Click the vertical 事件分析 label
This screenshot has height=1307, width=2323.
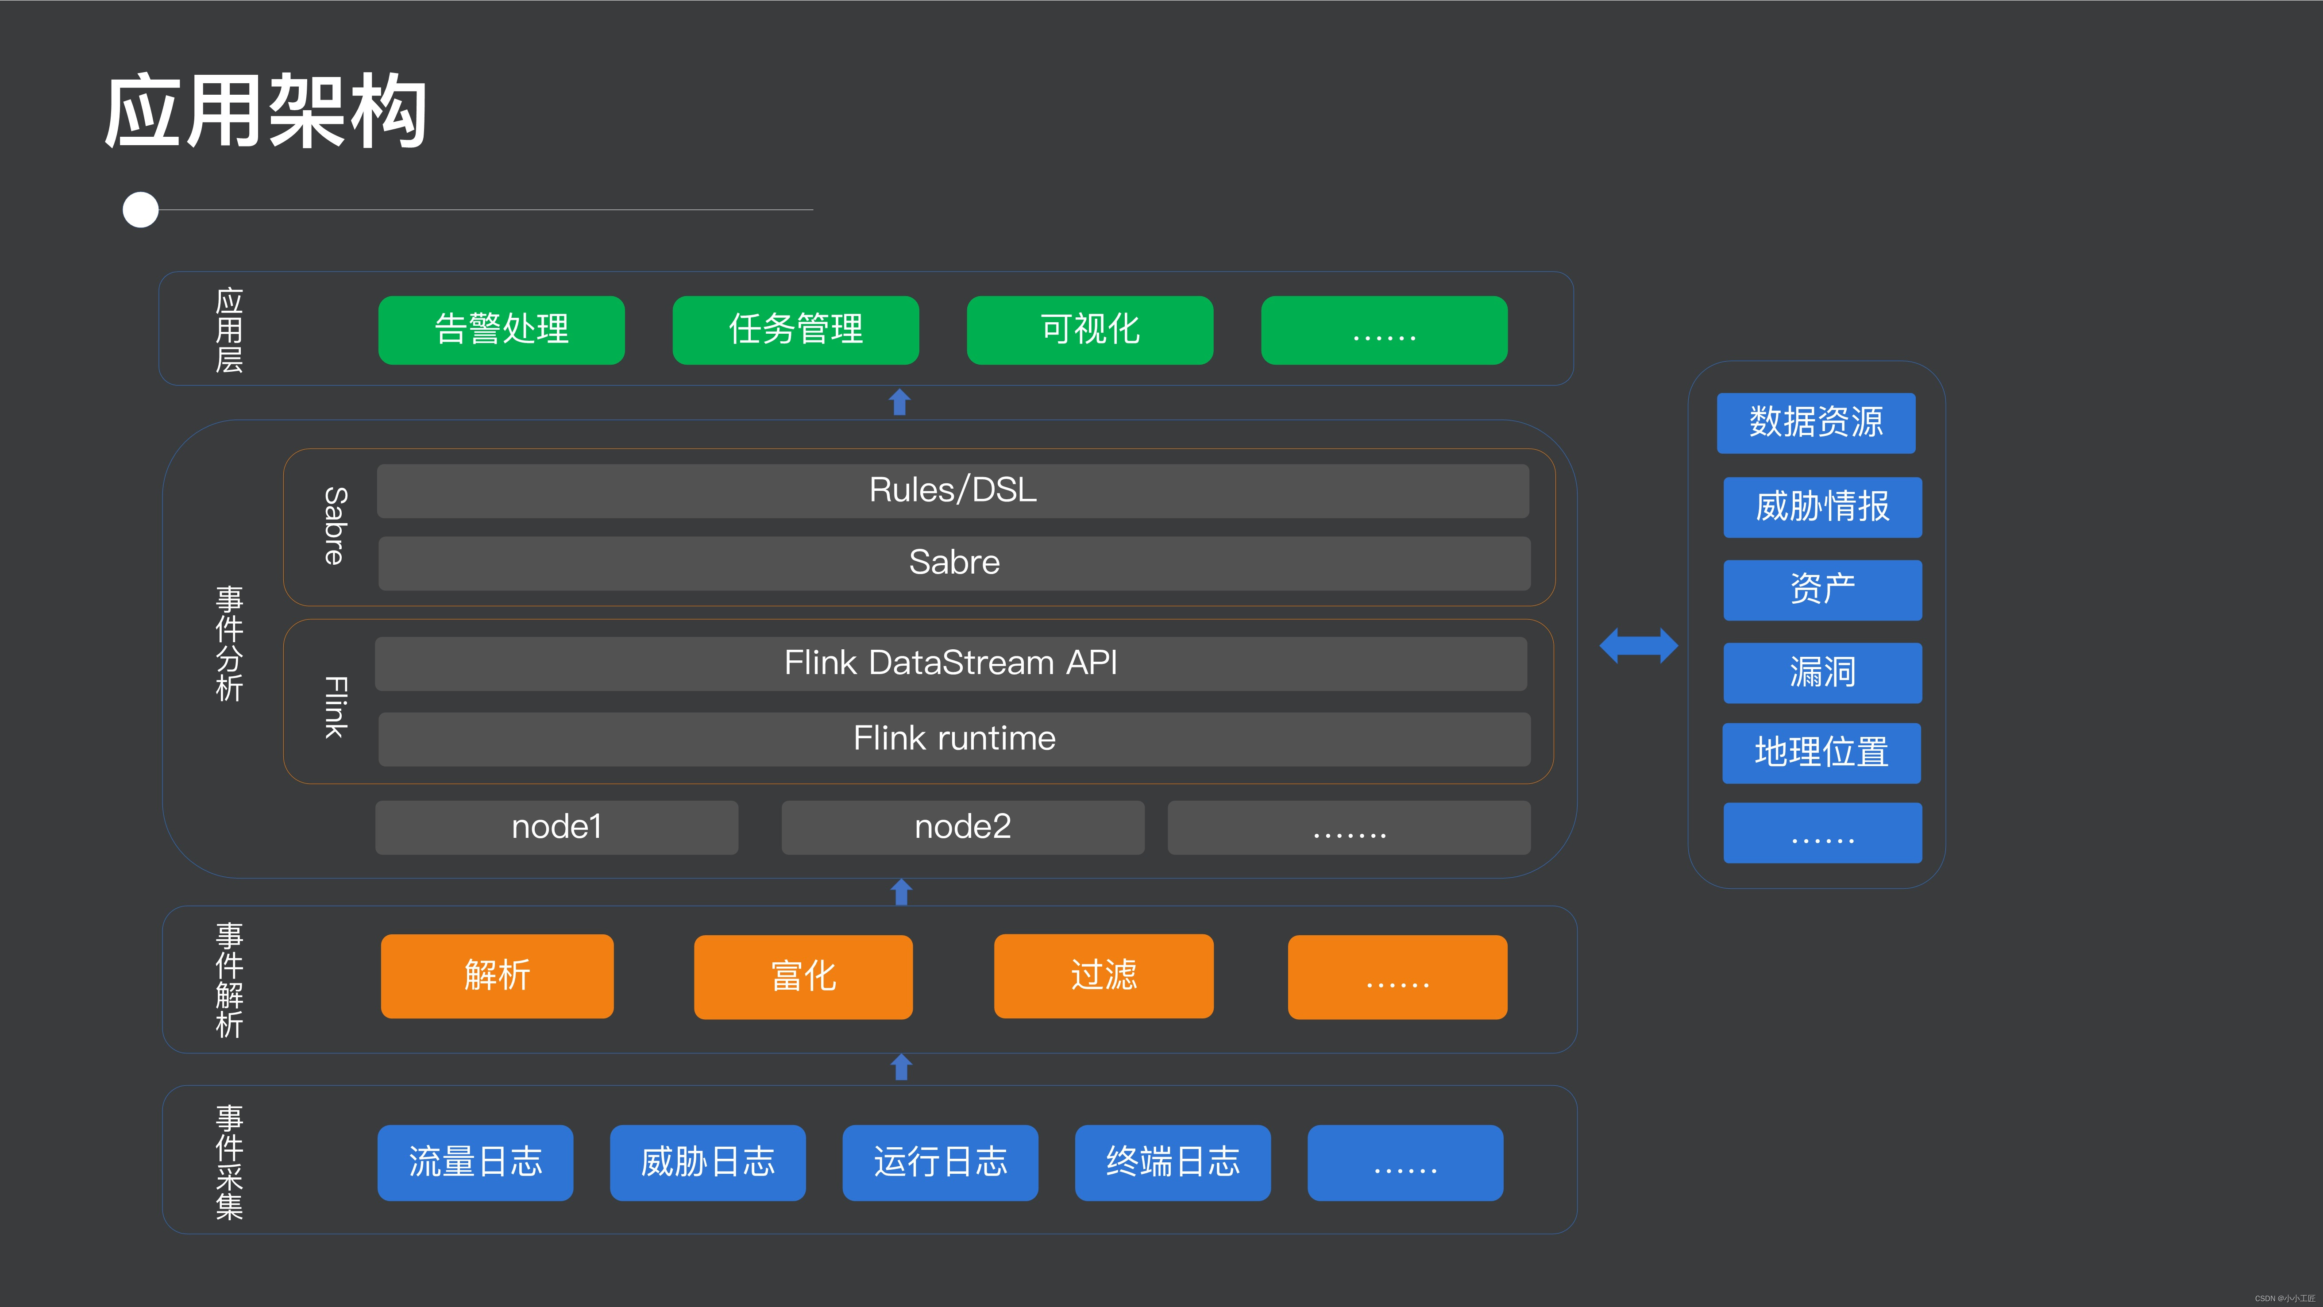click(229, 643)
